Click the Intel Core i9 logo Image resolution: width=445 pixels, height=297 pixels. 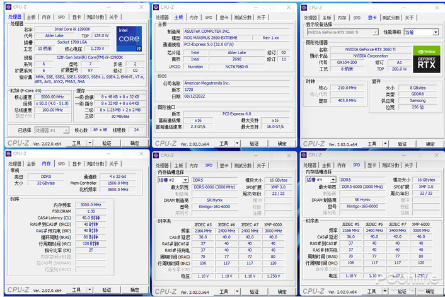point(129,42)
